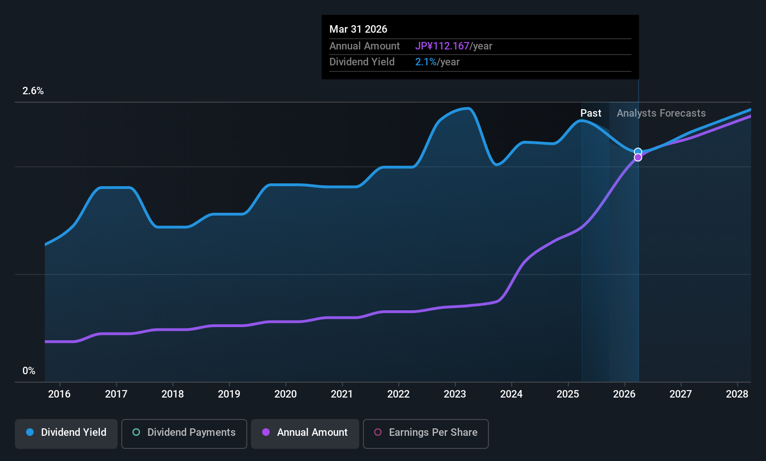The image size is (766, 461).
Task: Click the pink Earnings Per Share circle
Action: (378, 432)
